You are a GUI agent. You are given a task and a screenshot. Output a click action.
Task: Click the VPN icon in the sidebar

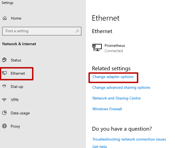(4, 100)
